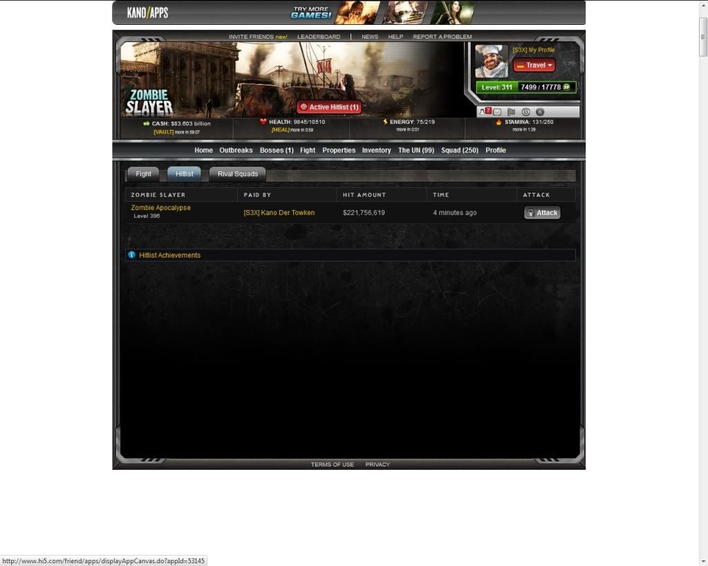Click the lock icon on the Attack button
Image resolution: width=708 pixels, height=566 pixels.
click(530, 213)
